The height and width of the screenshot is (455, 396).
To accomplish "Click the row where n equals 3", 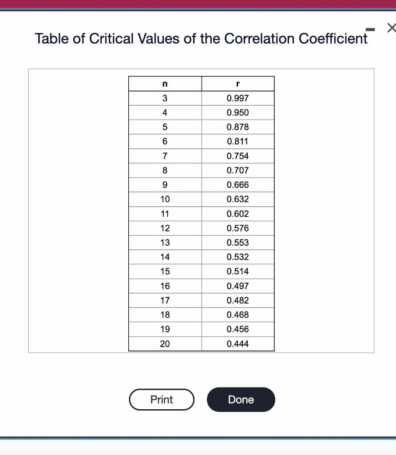I will tap(165, 98).
